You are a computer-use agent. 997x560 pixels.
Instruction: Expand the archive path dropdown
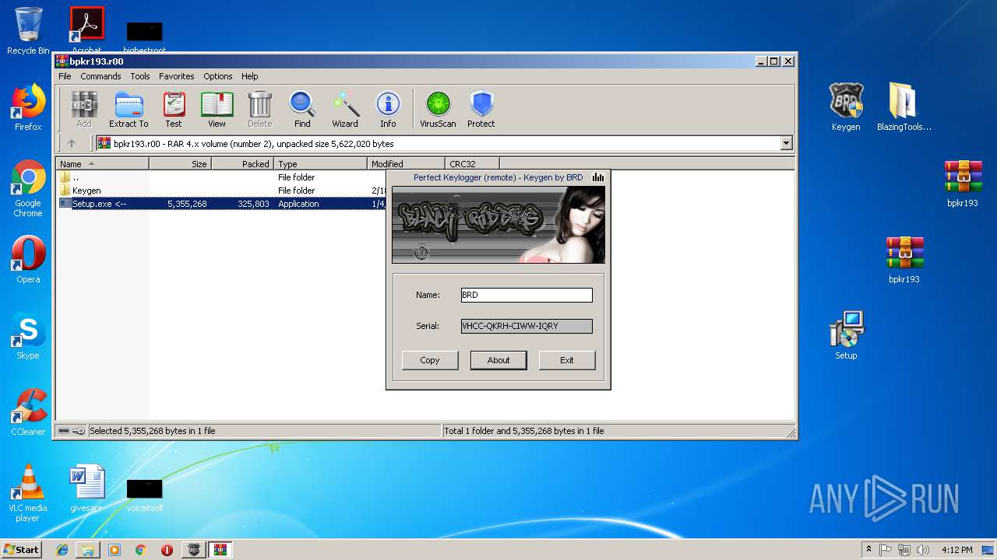(x=786, y=143)
